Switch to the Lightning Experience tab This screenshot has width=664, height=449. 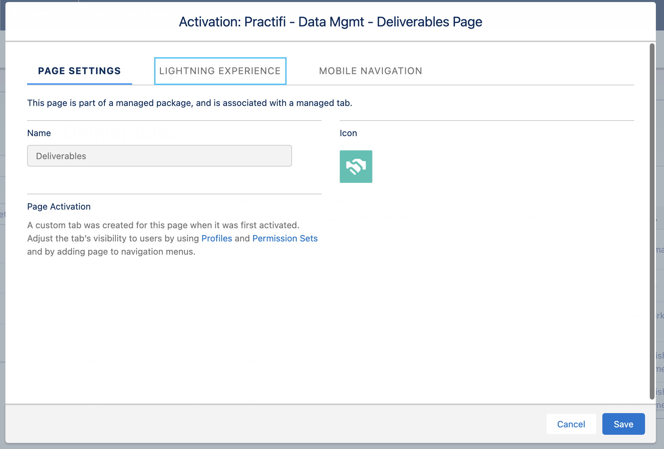click(x=220, y=71)
